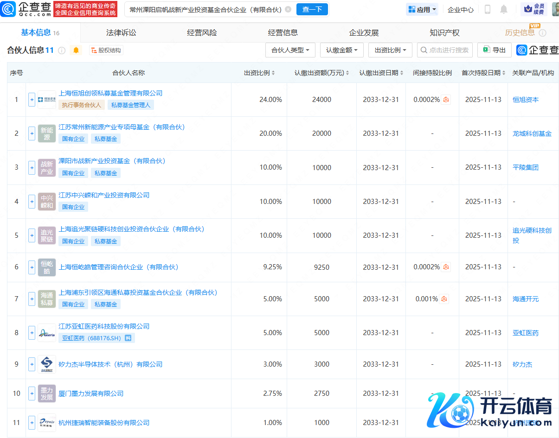Click the bell alert icon beside 合伙人信息

click(x=76, y=50)
